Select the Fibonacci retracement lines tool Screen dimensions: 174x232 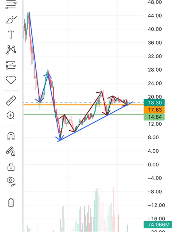[11, 5]
